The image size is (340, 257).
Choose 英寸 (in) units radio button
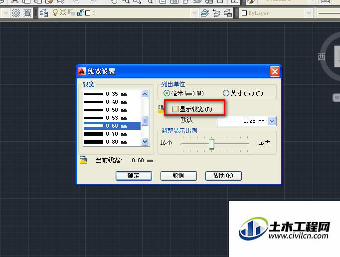click(x=226, y=93)
